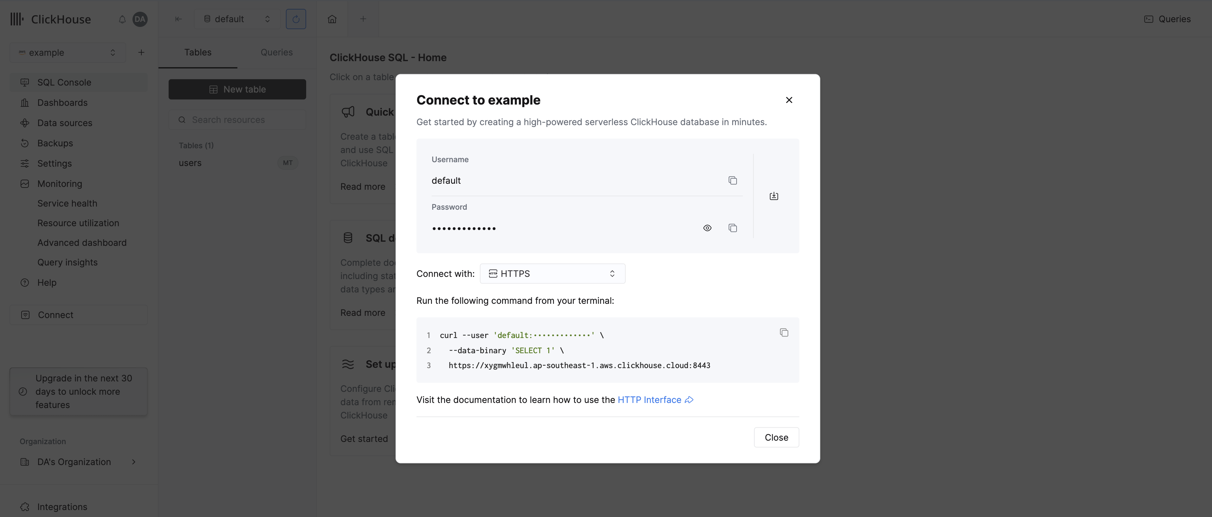Copy the default username using the copy icon
The image size is (1212, 517).
click(732, 180)
